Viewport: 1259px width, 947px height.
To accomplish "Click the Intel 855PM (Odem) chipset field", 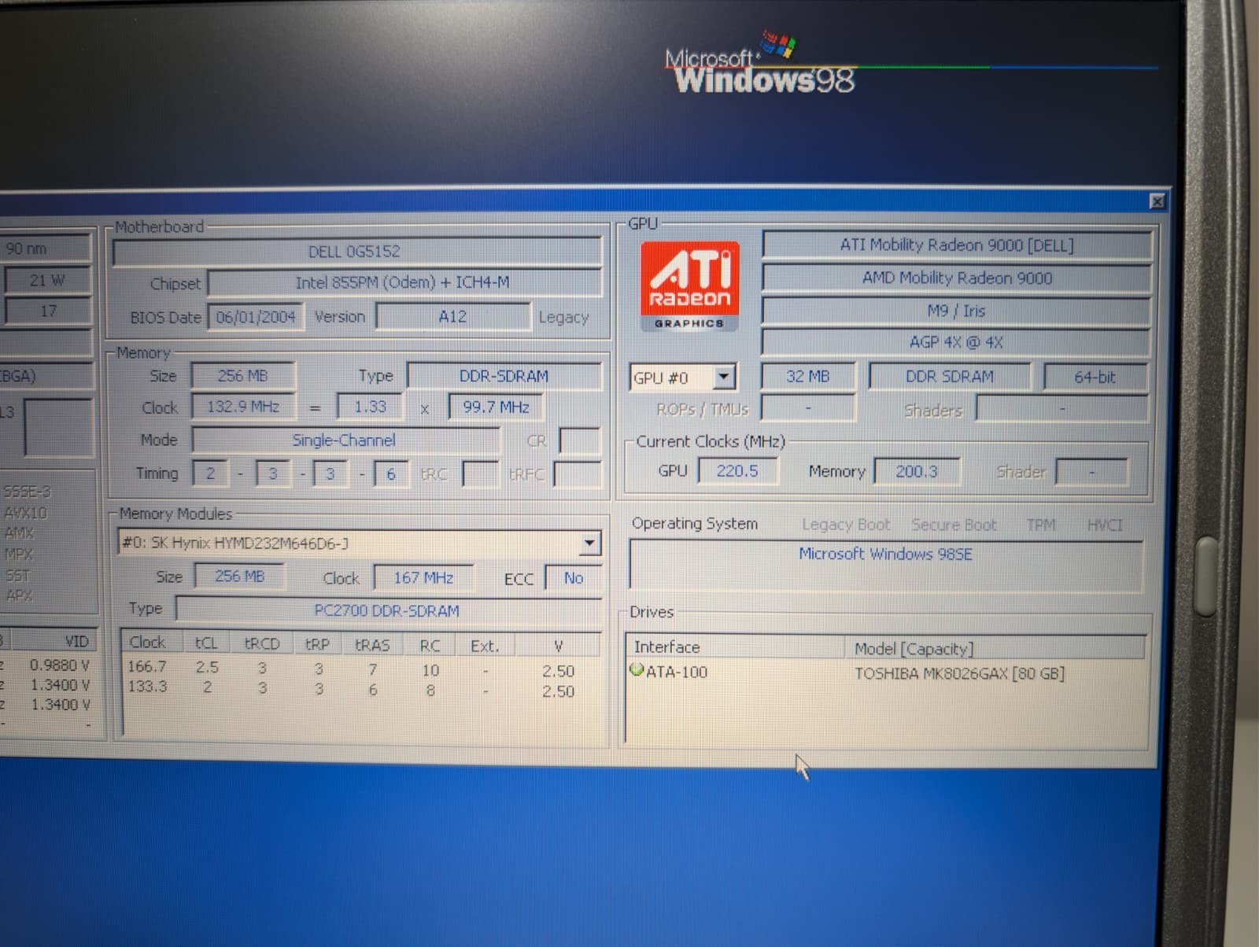I will tap(404, 282).
